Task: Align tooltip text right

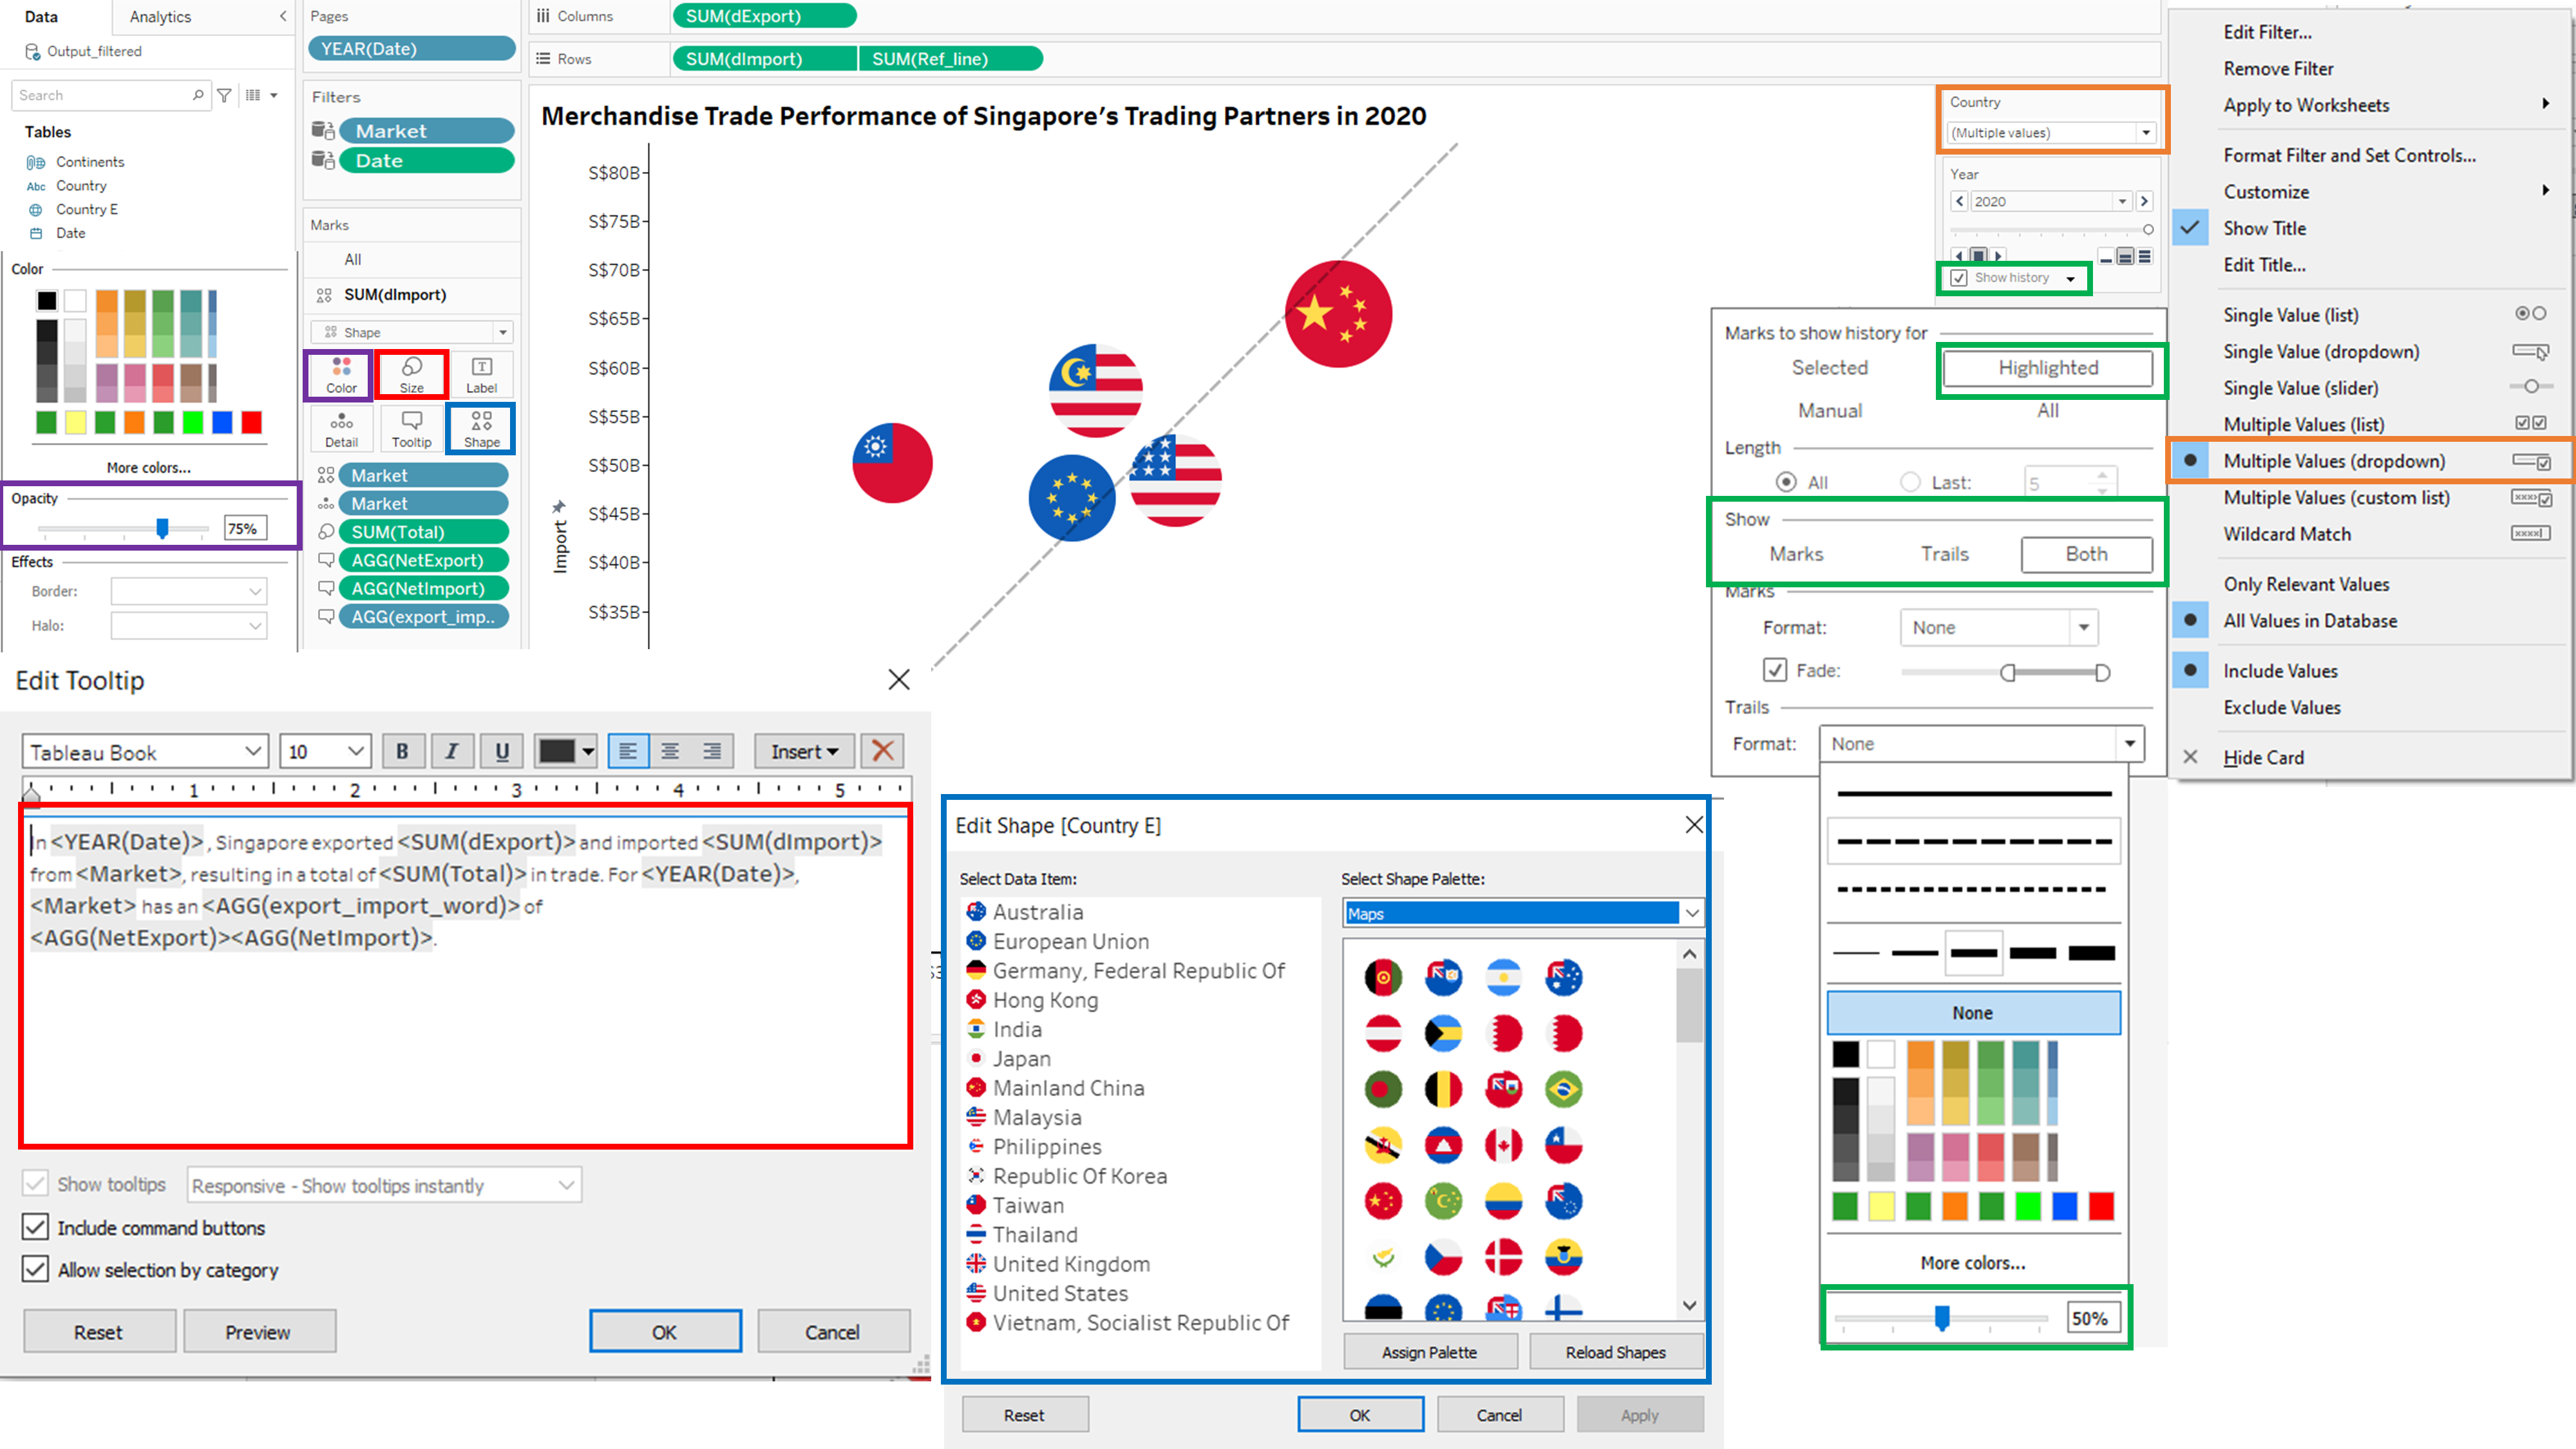Action: coord(712,751)
